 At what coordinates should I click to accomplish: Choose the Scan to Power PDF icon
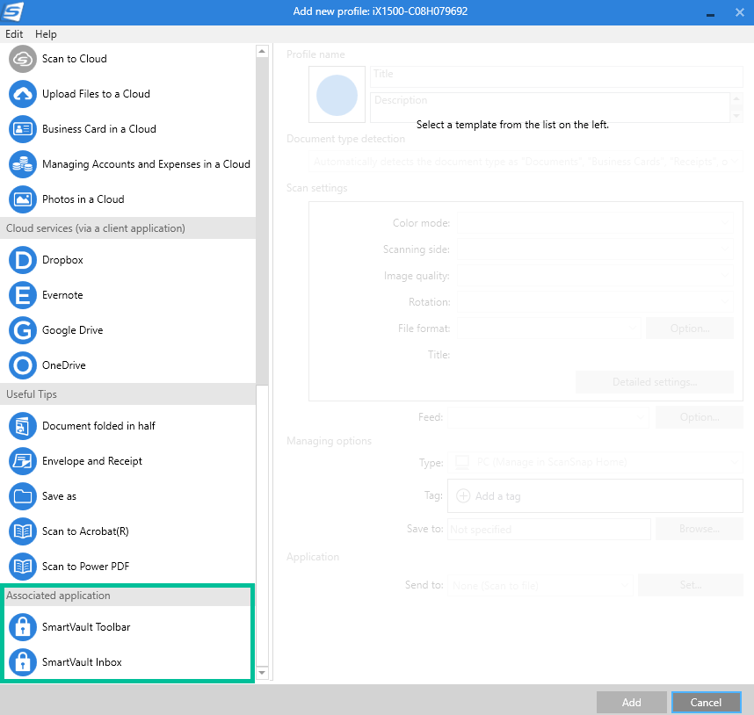pos(23,567)
